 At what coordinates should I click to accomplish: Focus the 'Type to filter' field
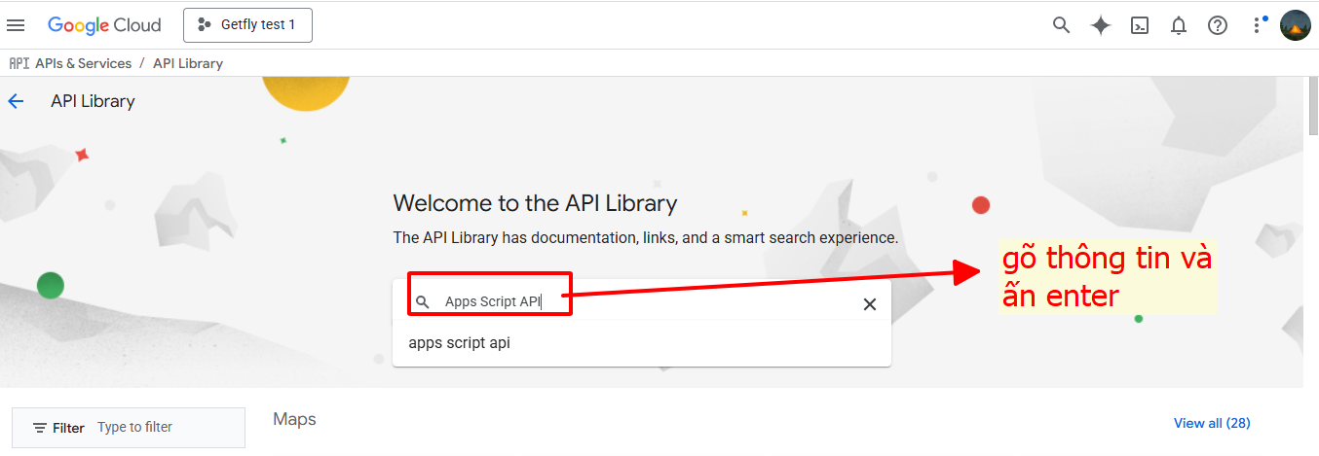coord(166,428)
